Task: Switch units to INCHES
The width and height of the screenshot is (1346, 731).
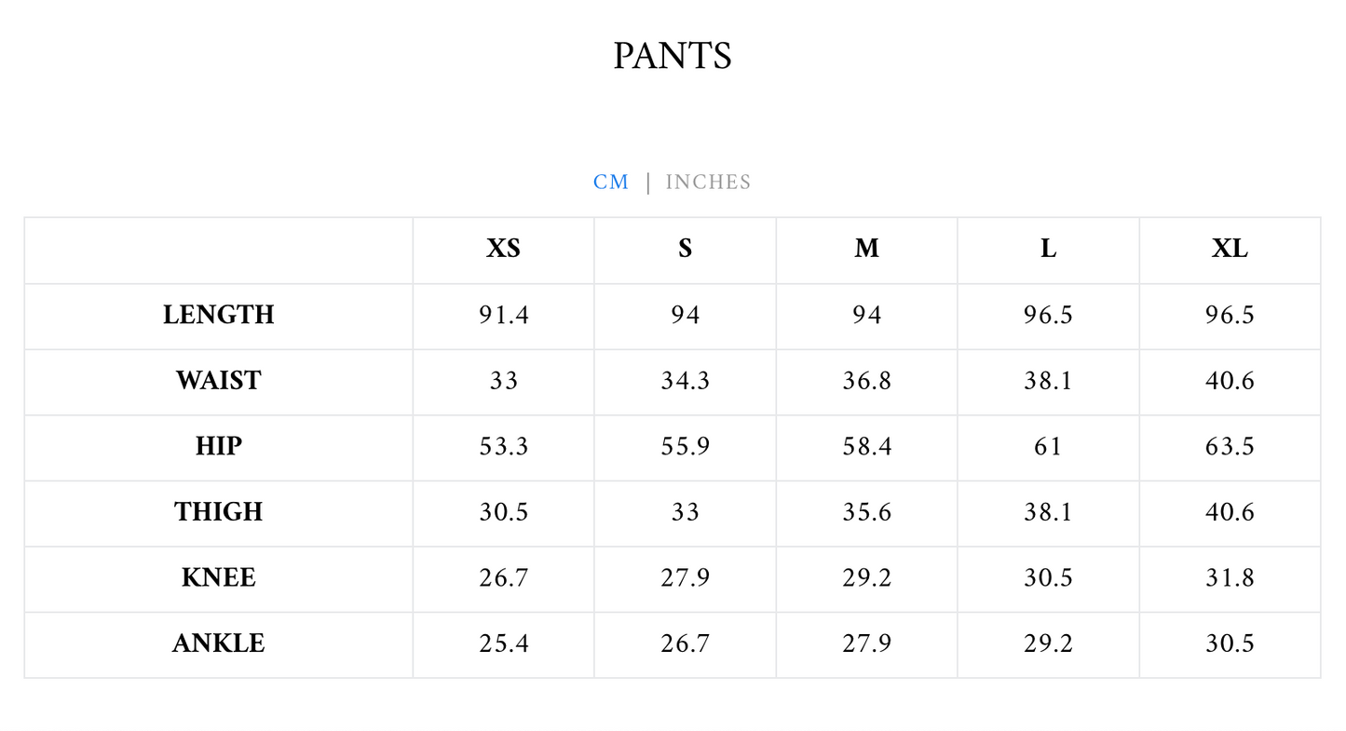Action: pos(708,183)
